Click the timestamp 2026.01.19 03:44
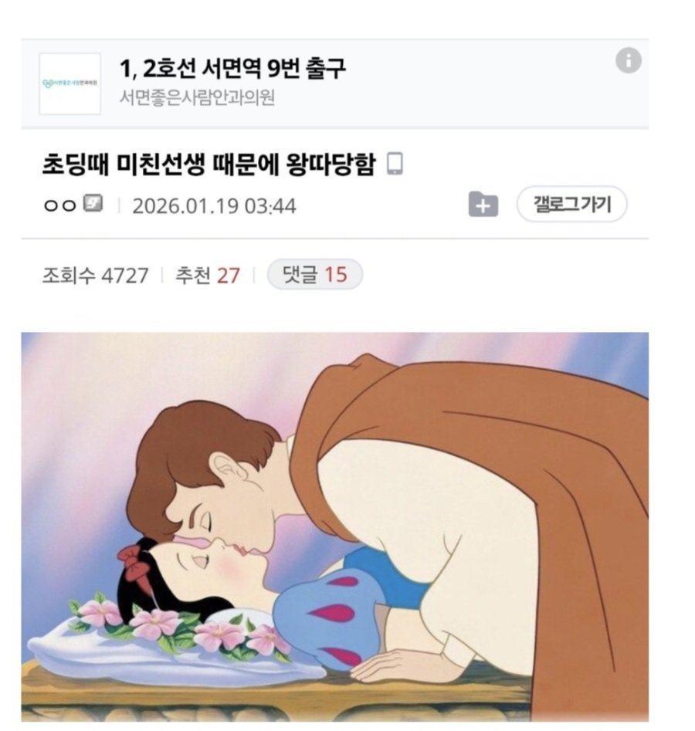The image size is (695, 731). pos(214,206)
